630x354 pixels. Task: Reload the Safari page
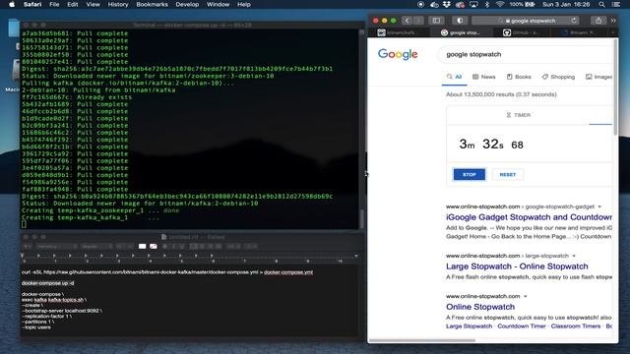coord(574,21)
